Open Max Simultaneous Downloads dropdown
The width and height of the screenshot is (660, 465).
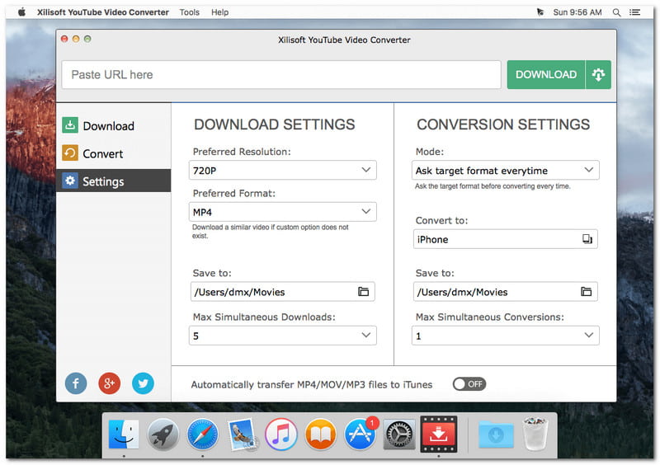pyautogui.click(x=284, y=336)
